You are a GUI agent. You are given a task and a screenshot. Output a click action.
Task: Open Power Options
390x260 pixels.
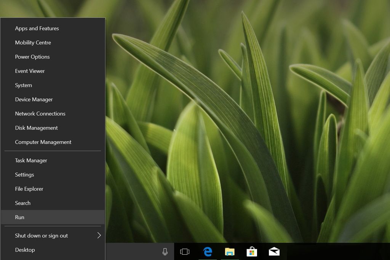(32, 57)
